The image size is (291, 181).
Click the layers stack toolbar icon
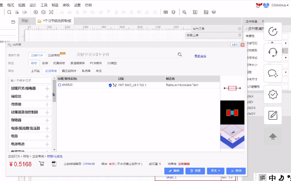pyautogui.click(x=214, y=12)
